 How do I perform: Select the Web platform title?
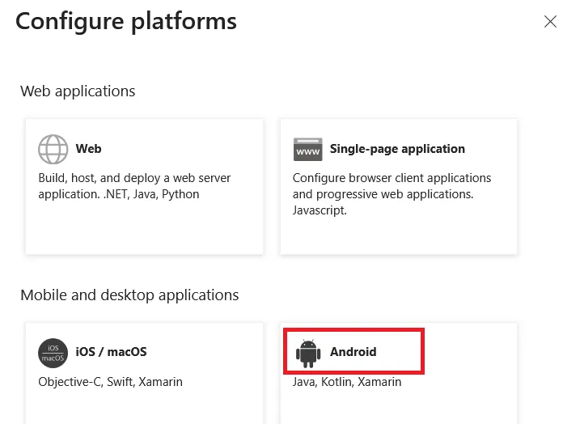coord(88,149)
